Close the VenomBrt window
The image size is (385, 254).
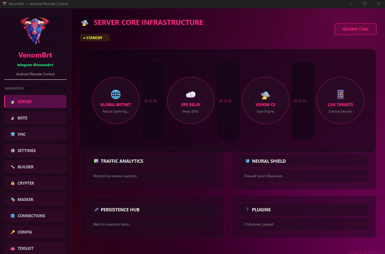pyautogui.click(x=378, y=4)
